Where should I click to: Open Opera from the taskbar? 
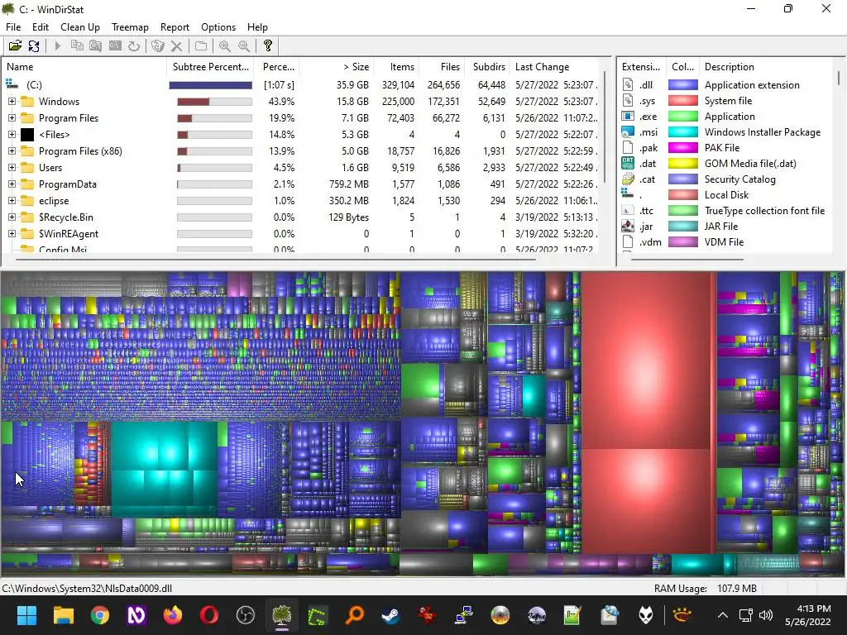point(209,615)
